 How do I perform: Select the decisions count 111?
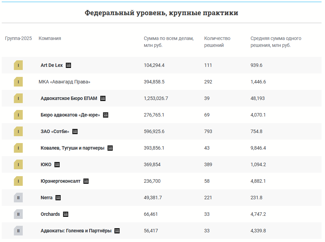[208, 65]
